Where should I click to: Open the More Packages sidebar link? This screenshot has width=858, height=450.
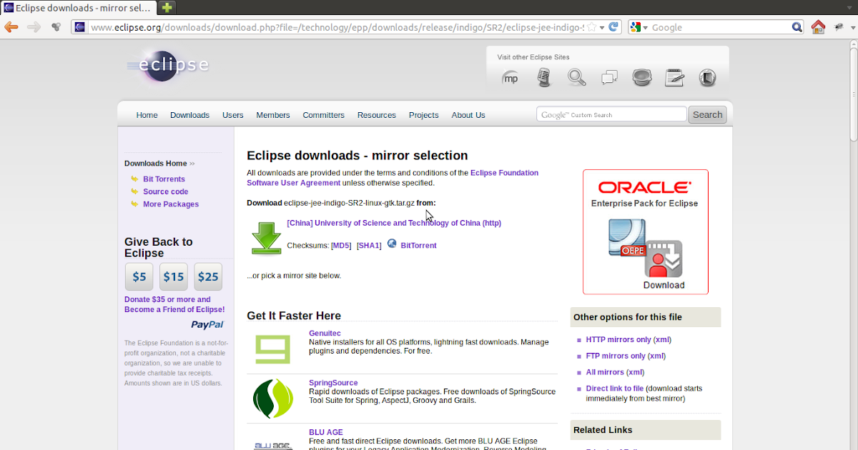(x=171, y=204)
